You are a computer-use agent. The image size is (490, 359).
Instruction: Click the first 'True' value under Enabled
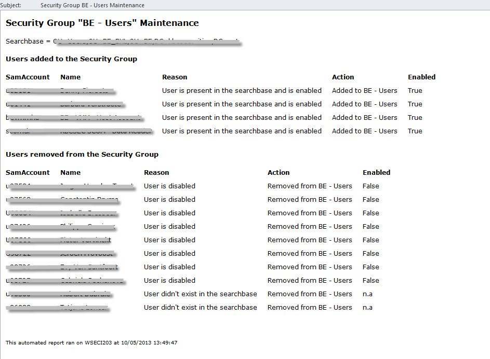[415, 90]
